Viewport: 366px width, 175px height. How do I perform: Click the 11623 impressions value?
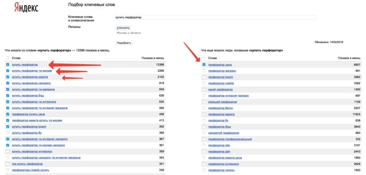356,114
